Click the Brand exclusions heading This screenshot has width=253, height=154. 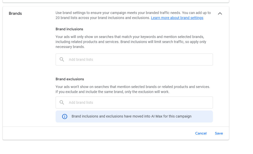tap(70, 79)
